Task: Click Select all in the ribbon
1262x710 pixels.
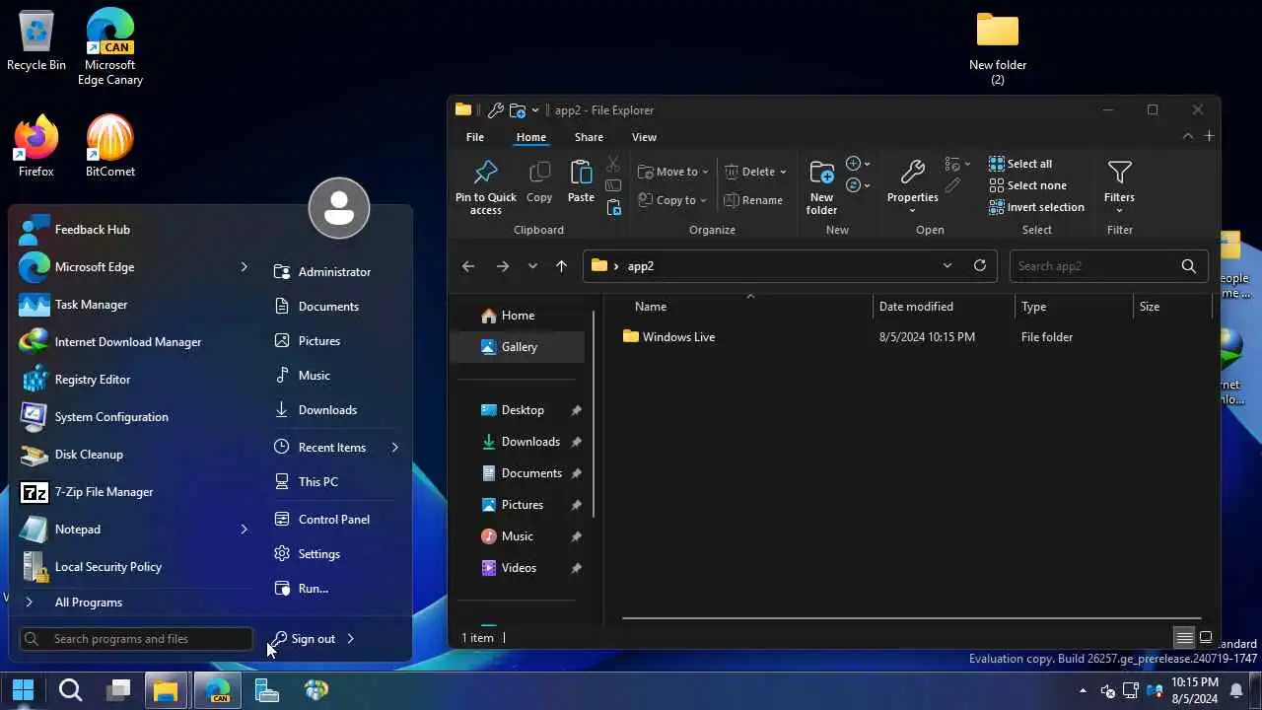Action: pyautogui.click(x=1020, y=164)
